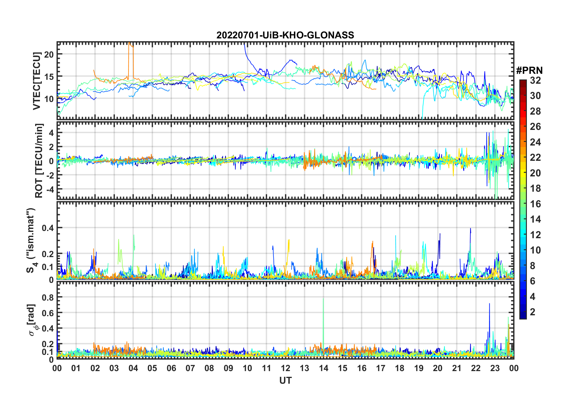Click x-axis hour label 17

(x=381, y=368)
